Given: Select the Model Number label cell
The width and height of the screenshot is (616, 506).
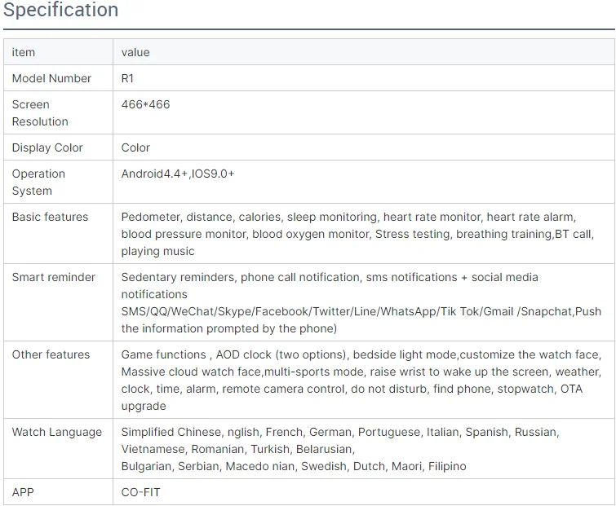Looking at the screenshot, I should (x=51, y=78).
